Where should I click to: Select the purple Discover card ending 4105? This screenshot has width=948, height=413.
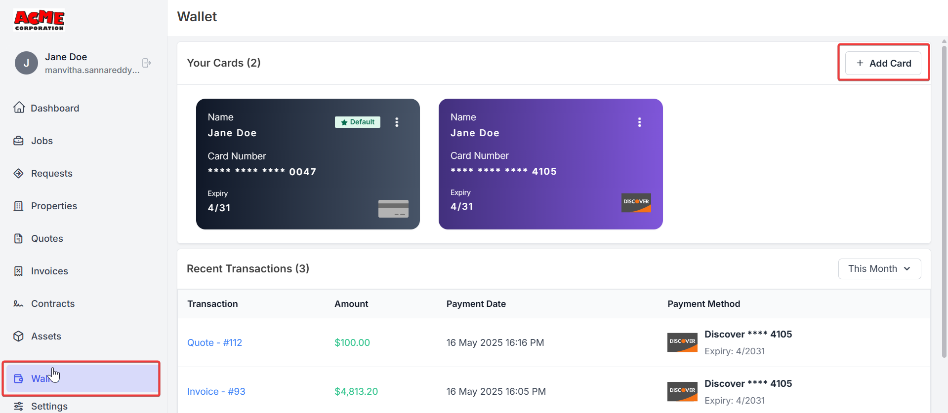550,164
